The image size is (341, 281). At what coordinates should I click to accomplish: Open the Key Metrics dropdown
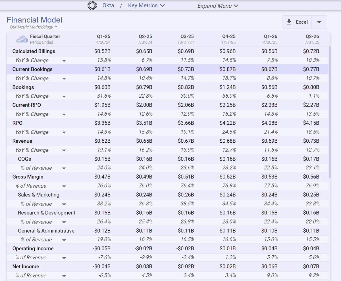coord(146,5)
